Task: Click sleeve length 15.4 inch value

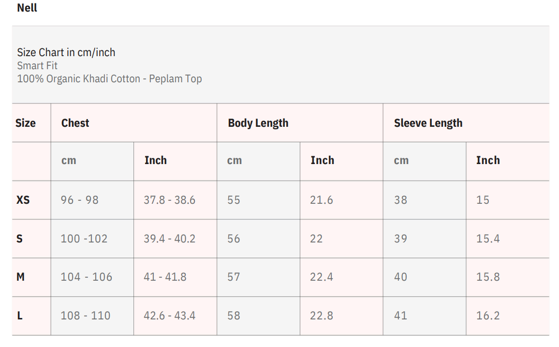Action: [487, 239]
